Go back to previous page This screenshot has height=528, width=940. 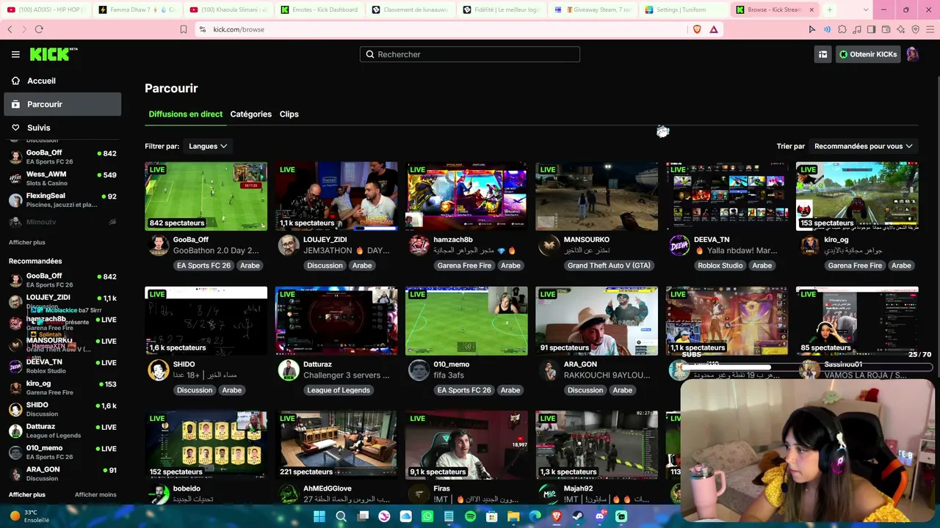click(x=10, y=29)
